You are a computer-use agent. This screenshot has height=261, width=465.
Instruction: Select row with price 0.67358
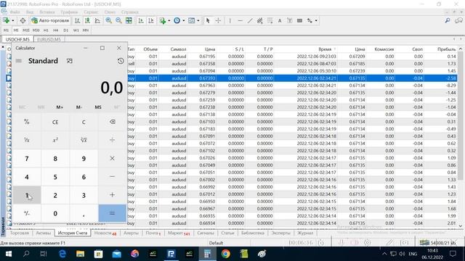[x=232, y=64]
